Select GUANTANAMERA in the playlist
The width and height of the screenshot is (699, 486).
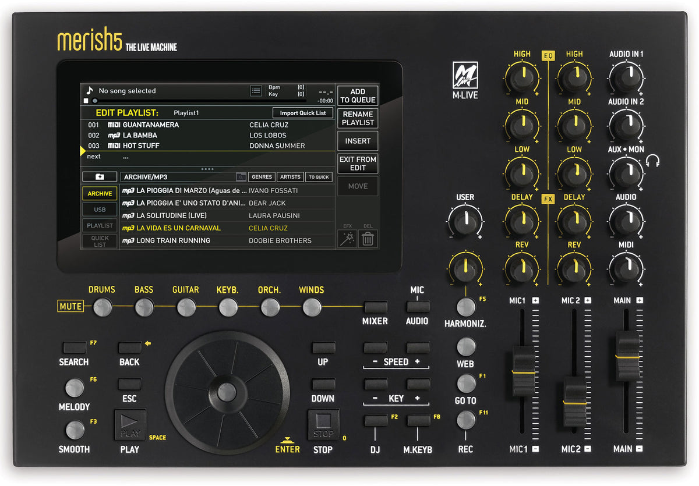[208, 125]
